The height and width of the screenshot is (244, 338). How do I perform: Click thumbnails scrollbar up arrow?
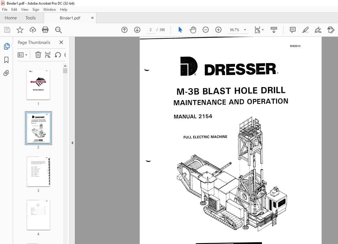point(65,66)
